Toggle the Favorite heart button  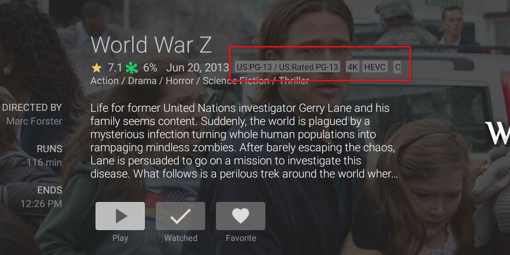click(x=240, y=216)
